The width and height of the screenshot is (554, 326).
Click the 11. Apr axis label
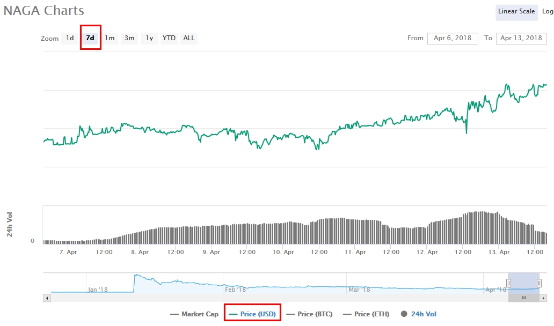coord(355,252)
